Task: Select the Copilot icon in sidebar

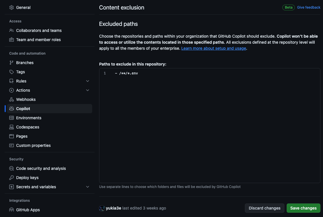Action: [x=11, y=109]
